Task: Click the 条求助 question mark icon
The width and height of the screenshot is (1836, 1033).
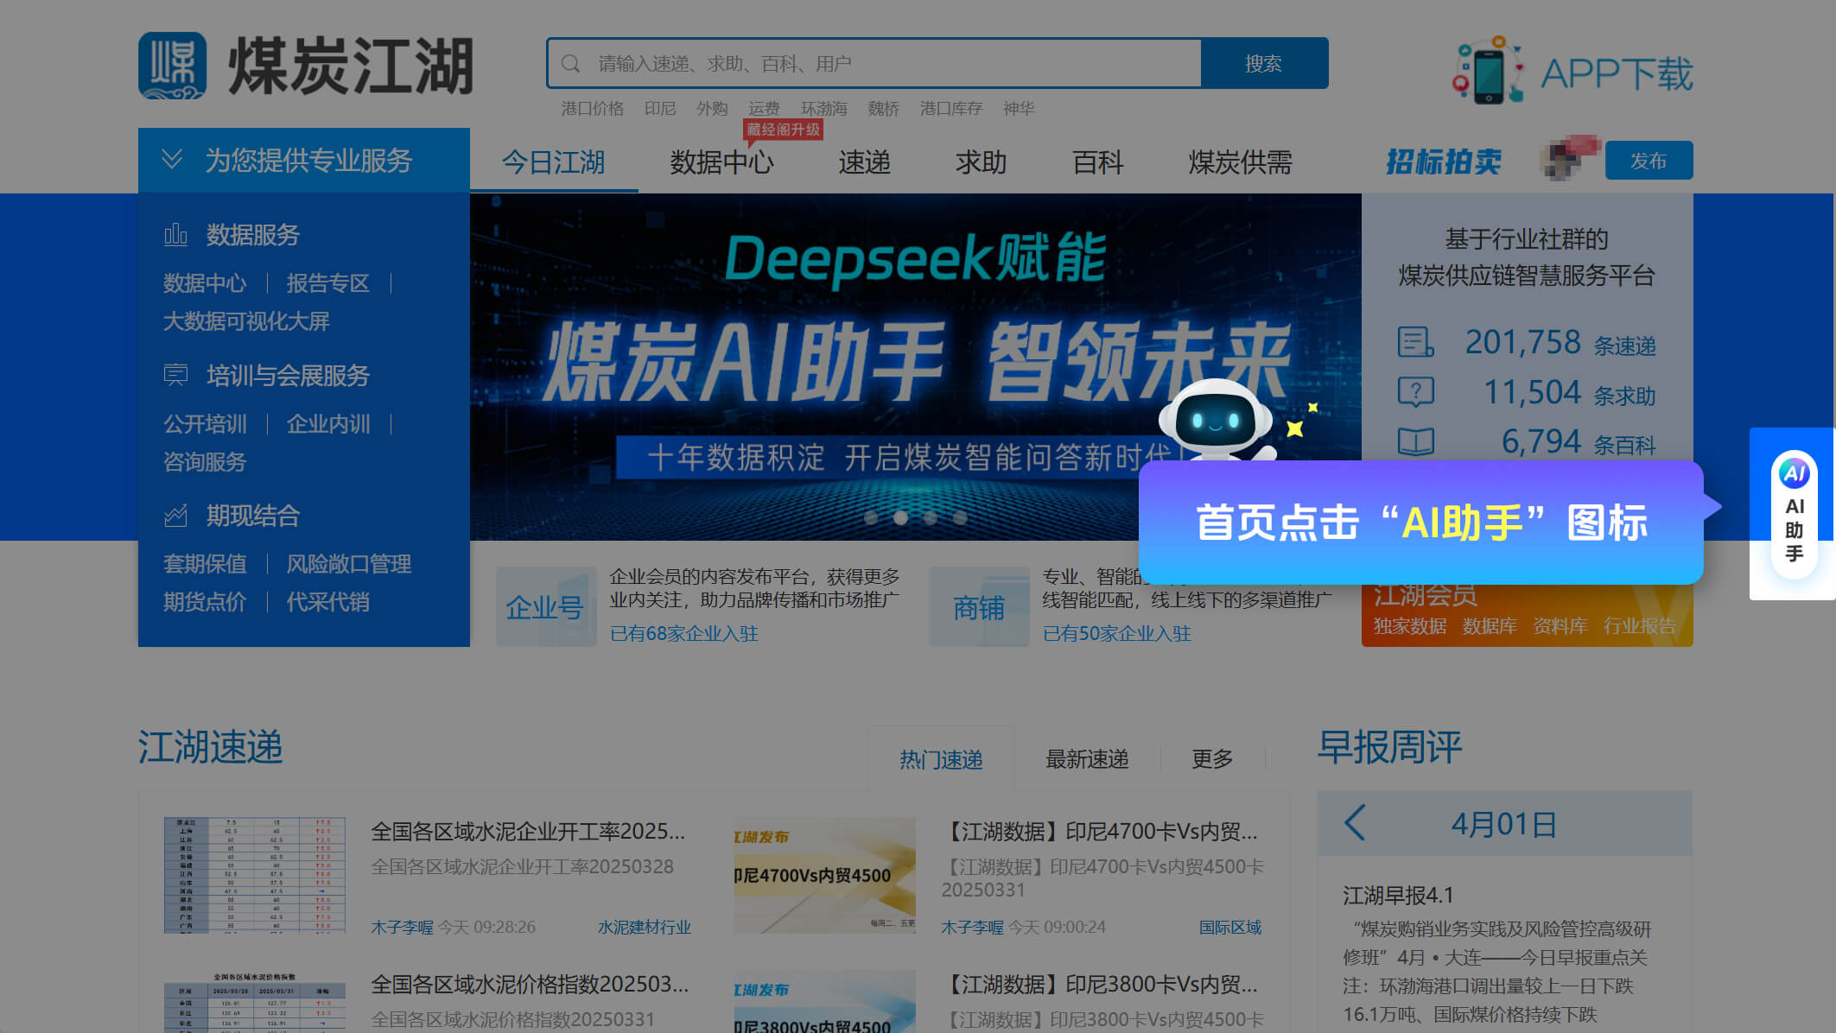Action: (x=1416, y=392)
